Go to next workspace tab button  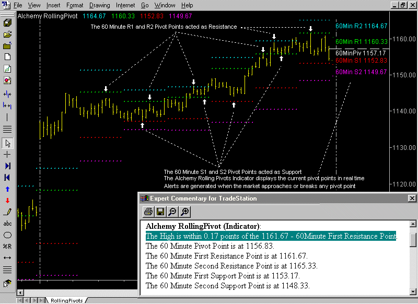pos(34,300)
